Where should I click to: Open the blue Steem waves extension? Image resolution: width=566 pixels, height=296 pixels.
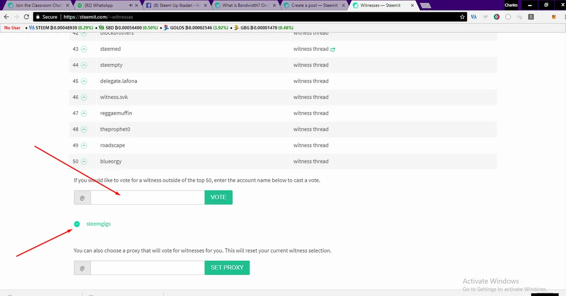474,17
